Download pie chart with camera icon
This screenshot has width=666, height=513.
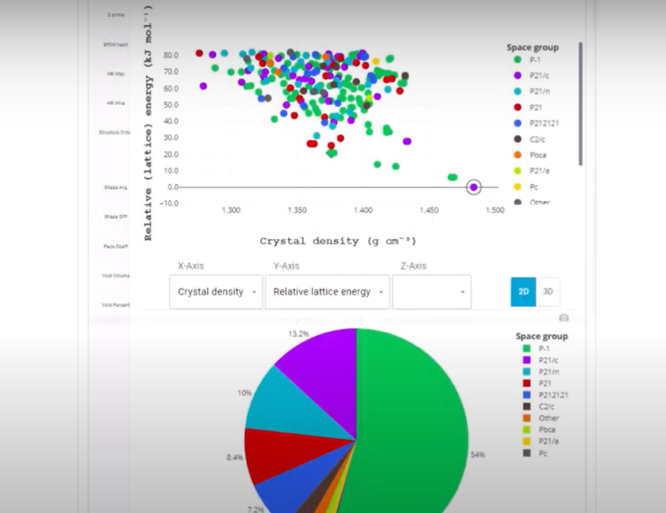coord(564,318)
